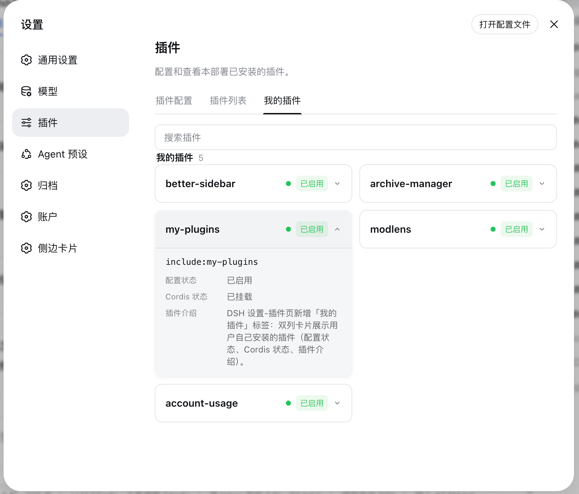The image size is (579, 494).
Task: Click the green status dot on modlens
Action: (493, 229)
